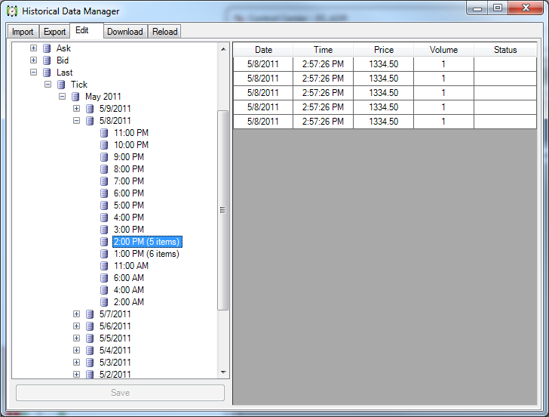Image resolution: width=549 pixels, height=417 pixels.
Task: Click the database icon beside 2:00 AM
Action: [x=104, y=302]
